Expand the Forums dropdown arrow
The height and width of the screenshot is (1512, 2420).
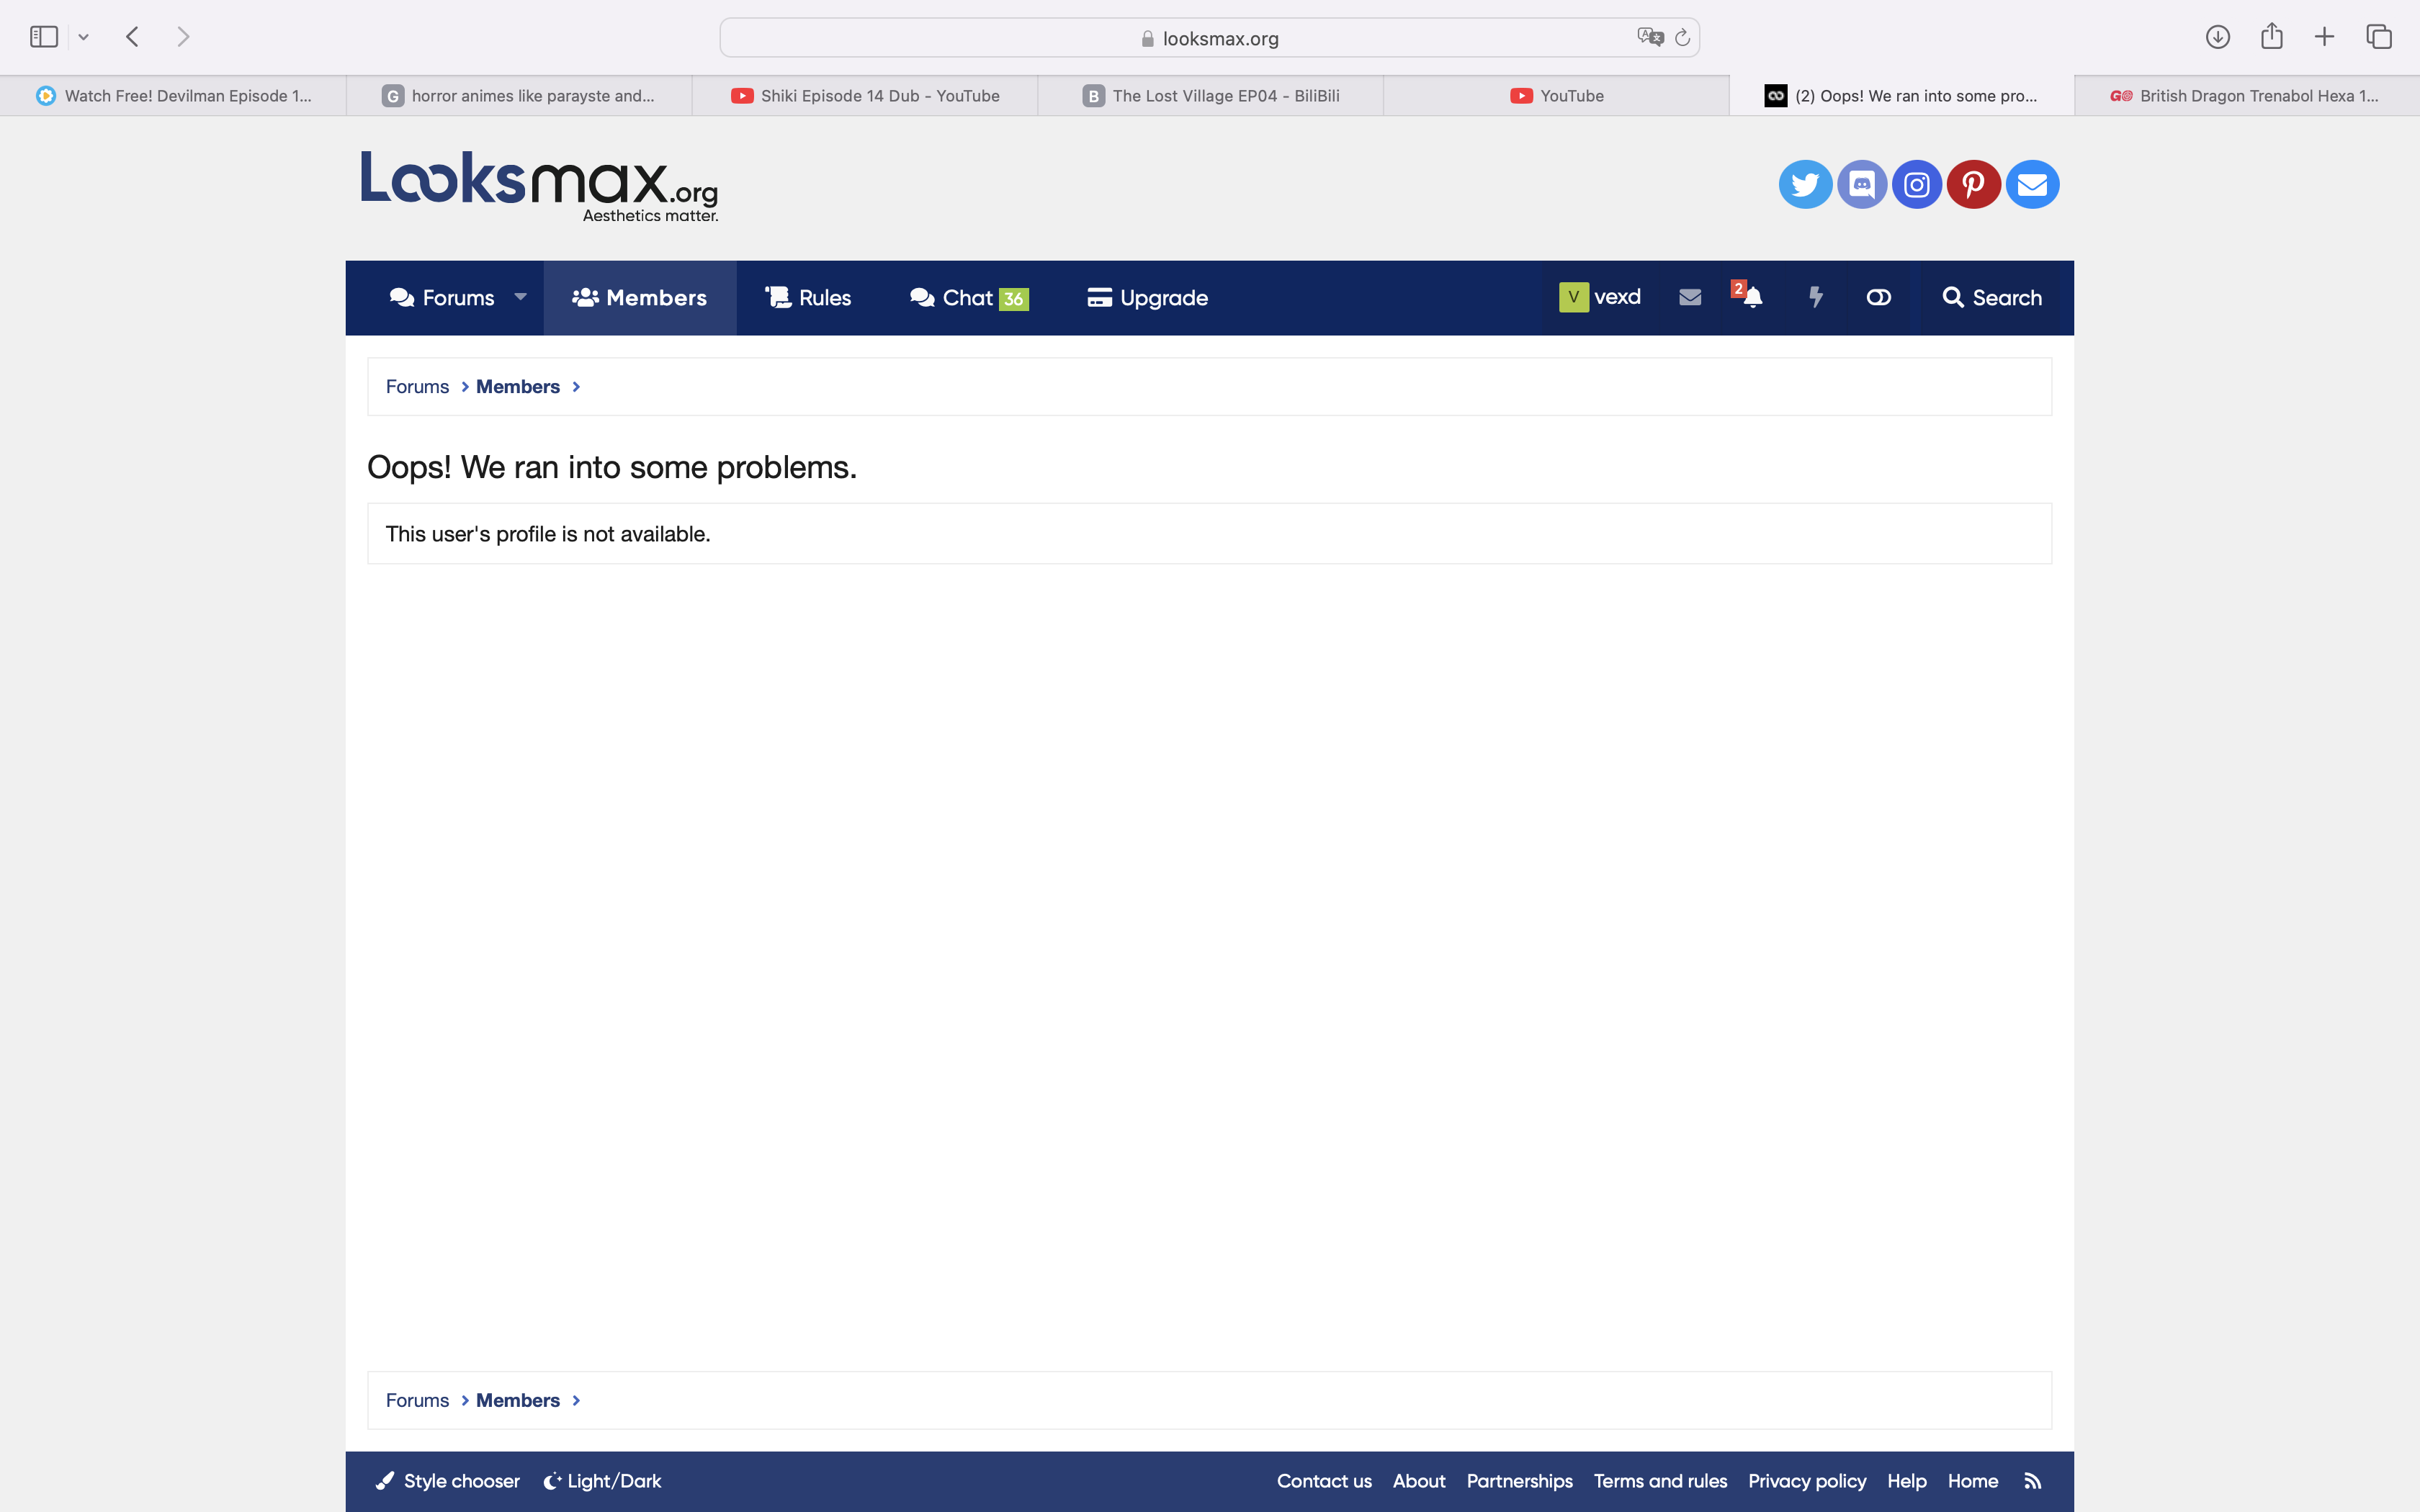point(520,297)
